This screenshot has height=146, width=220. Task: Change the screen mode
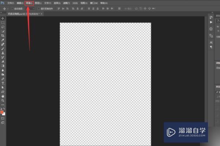[x=3, y=123]
